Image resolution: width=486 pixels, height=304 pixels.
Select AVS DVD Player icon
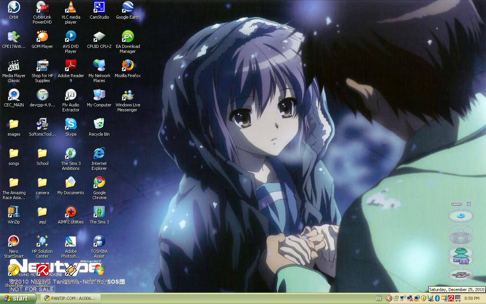tap(71, 42)
